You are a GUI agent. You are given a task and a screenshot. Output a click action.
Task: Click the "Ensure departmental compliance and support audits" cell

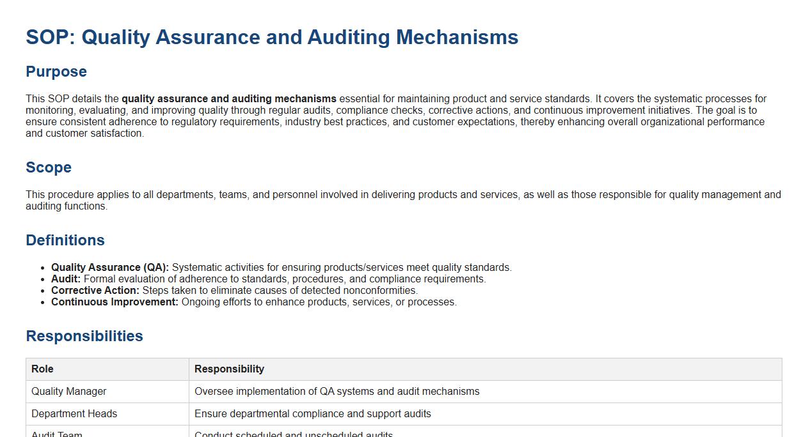313,414
